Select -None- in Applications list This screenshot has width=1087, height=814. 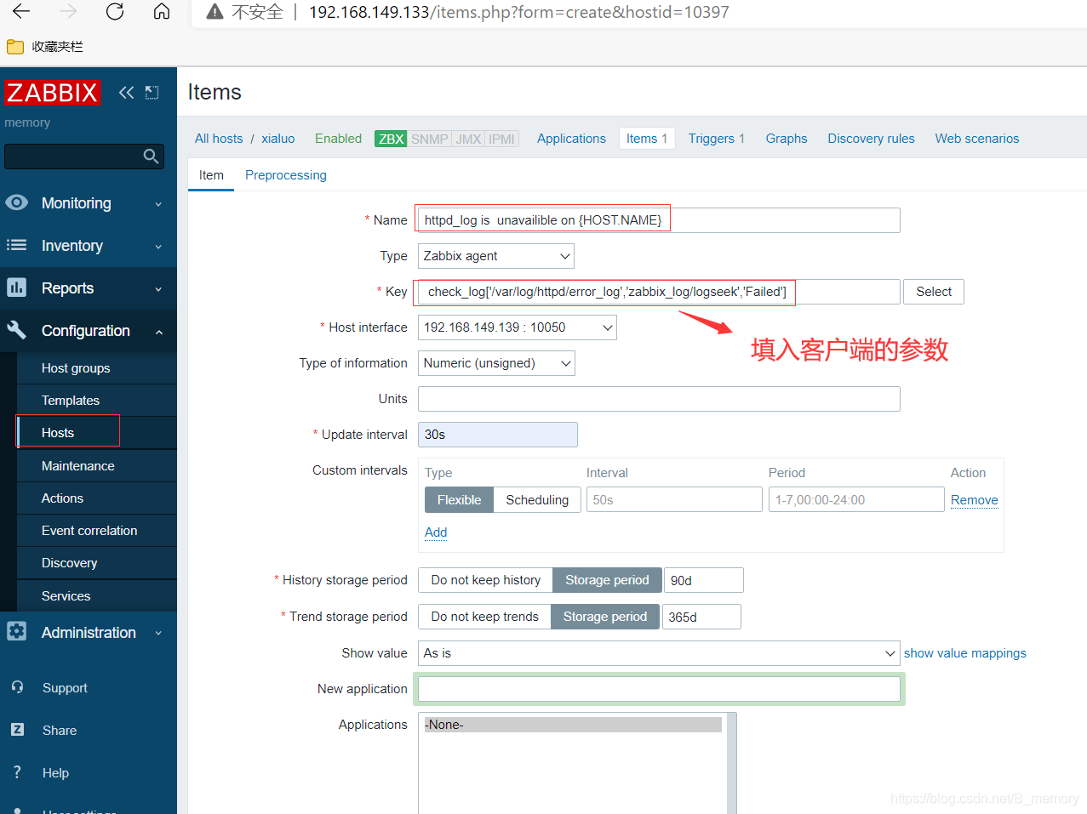tap(573, 725)
